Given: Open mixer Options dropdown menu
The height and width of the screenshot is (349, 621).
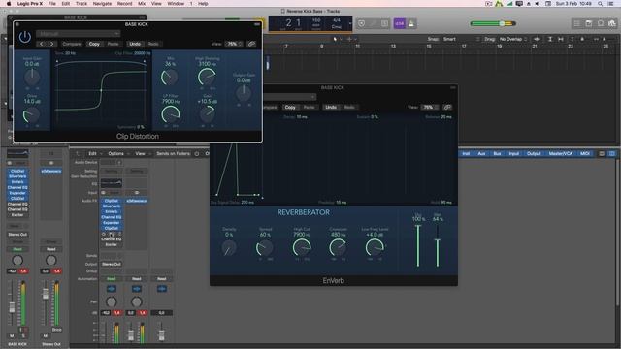Looking at the screenshot, I should pos(118,153).
